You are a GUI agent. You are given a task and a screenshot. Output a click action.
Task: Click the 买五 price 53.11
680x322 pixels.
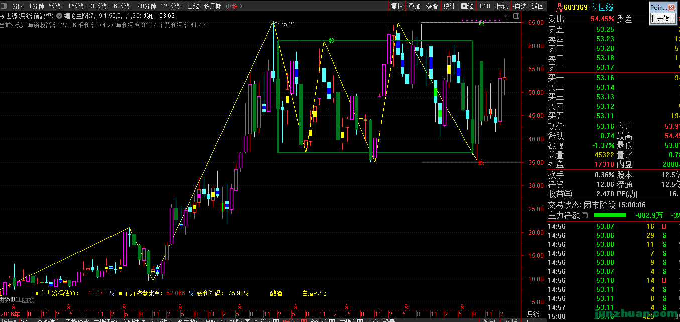(605, 116)
